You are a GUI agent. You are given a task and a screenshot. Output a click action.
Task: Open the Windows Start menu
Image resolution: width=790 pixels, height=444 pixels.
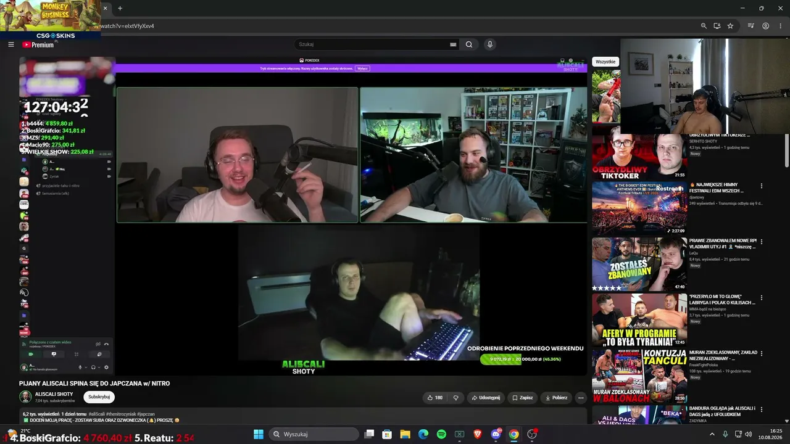coord(259,434)
